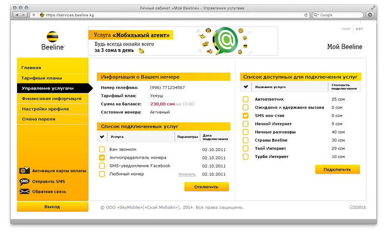Check Ожидание и удержание вызова checkbox
Image resolution: width=385 pixels, height=232 pixels.
click(x=245, y=107)
